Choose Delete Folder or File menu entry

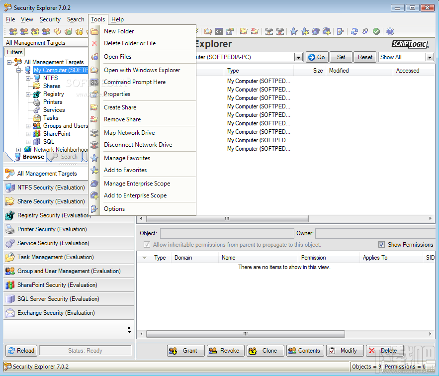pyautogui.click(x=142, y=43)
